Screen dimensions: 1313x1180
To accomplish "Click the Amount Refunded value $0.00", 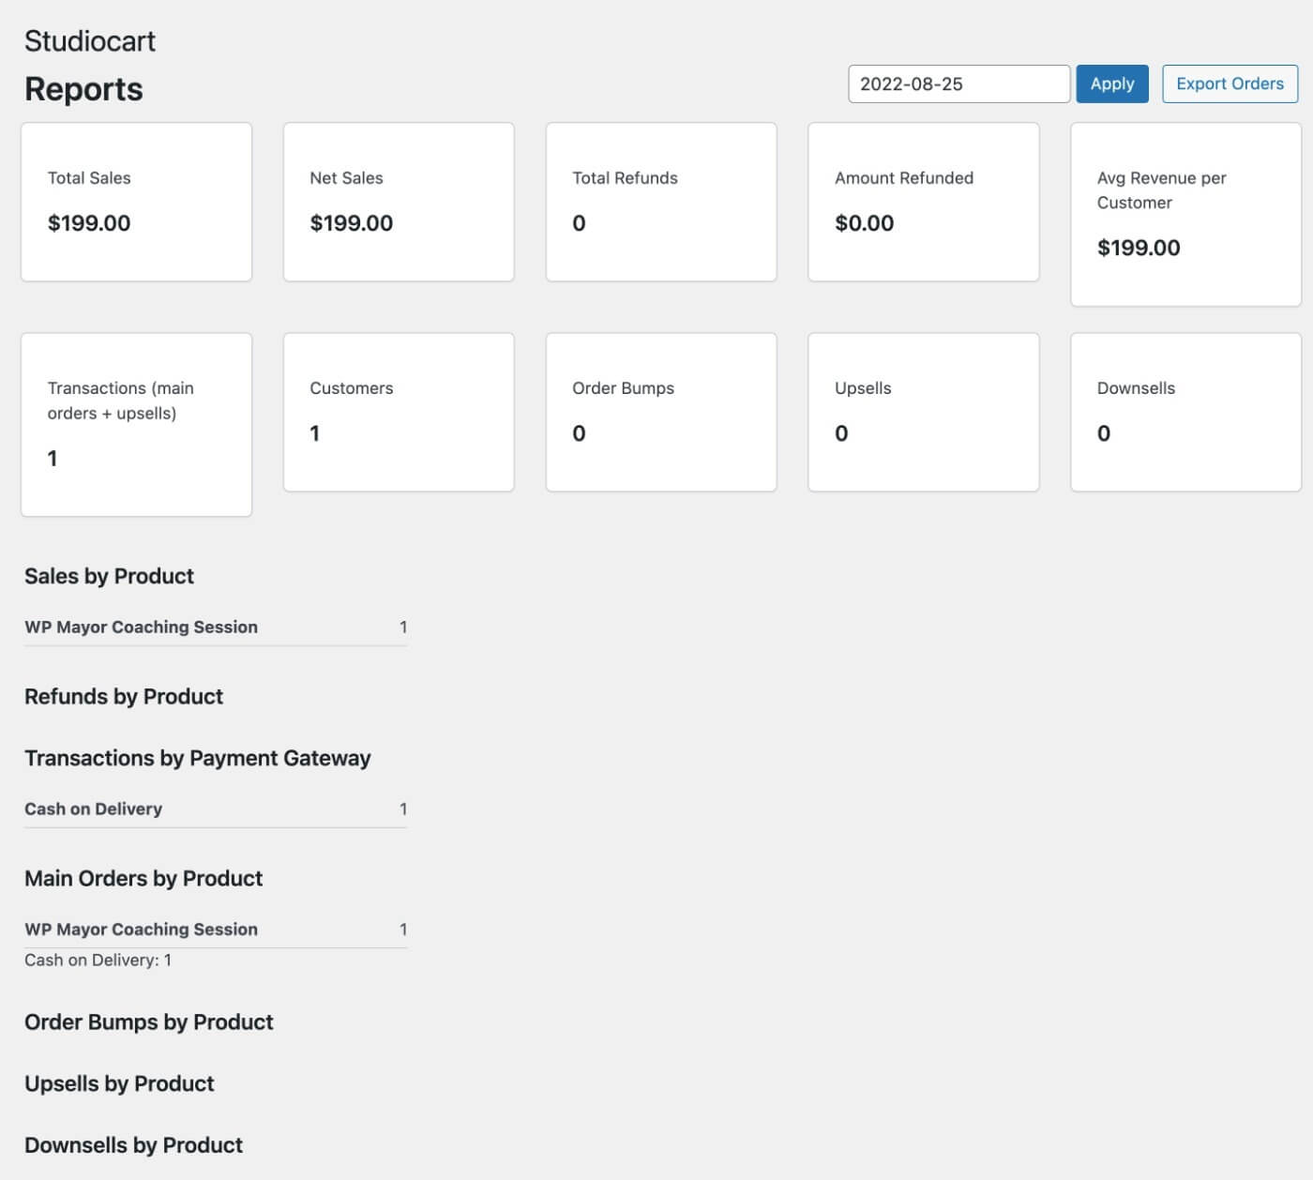I will coord(865,223).
